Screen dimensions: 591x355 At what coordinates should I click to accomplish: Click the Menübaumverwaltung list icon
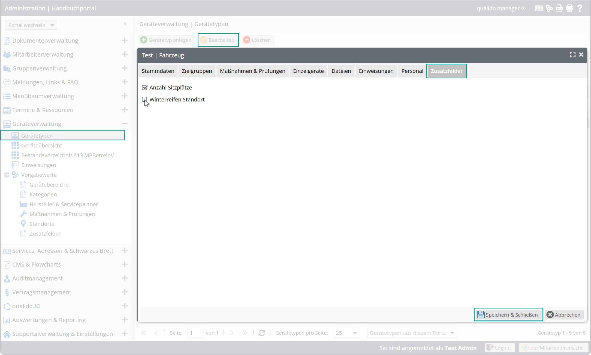tap(7, 96)
